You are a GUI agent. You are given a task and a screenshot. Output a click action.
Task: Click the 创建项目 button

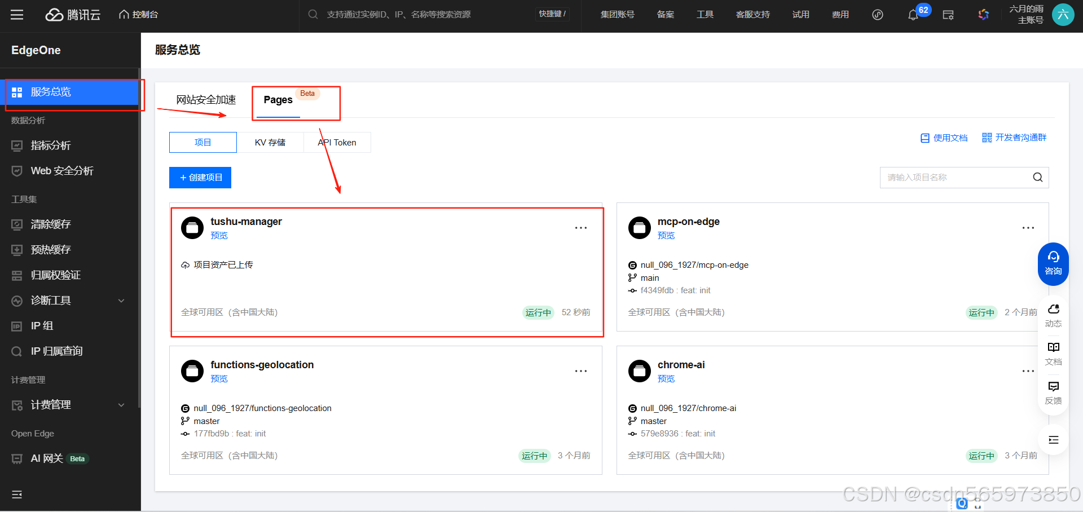point(200,178)
